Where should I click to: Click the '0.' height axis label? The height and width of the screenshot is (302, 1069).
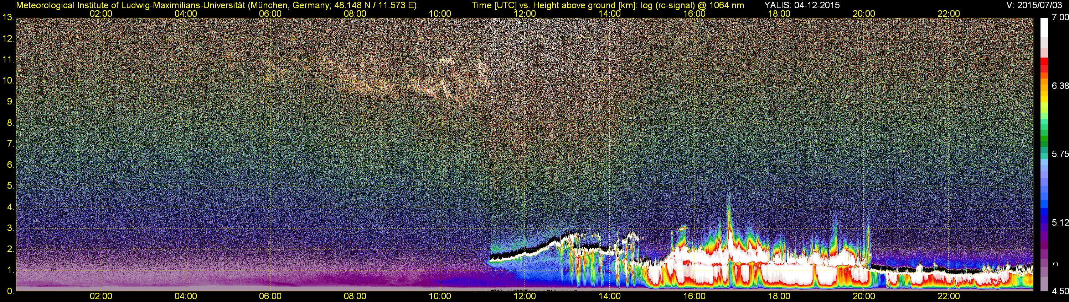click(10, 291)
